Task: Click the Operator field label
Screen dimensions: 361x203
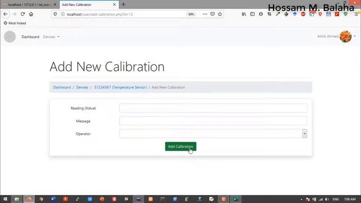Action: click(83, 134)
